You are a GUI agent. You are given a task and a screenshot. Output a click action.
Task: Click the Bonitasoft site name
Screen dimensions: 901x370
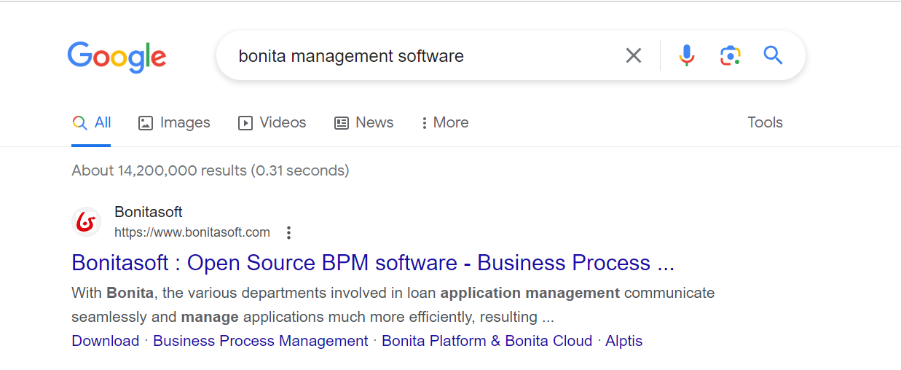coord(149,212)
